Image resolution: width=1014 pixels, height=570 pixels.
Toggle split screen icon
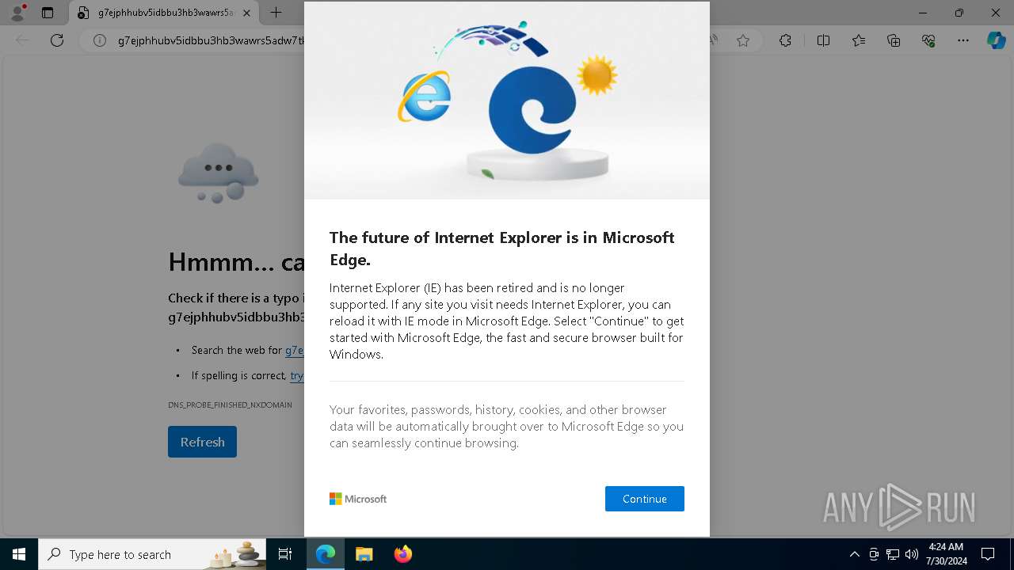click(x=823, y=40)
